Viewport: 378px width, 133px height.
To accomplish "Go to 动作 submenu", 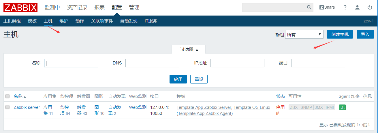I will (x=80, y=21).
